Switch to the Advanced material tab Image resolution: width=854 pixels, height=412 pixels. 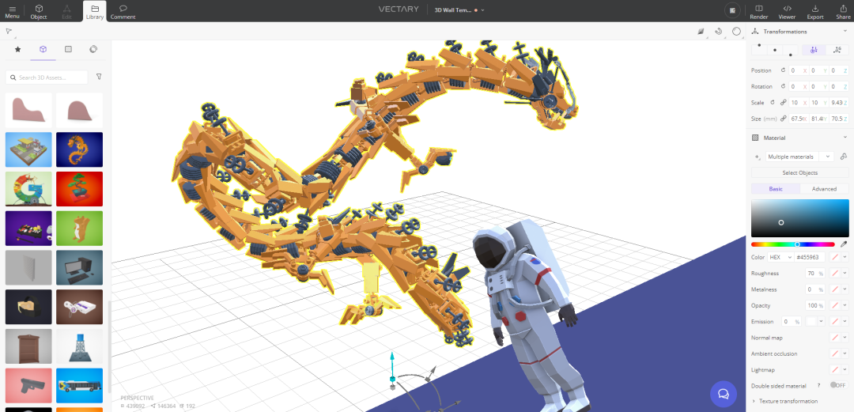point(824,189)
